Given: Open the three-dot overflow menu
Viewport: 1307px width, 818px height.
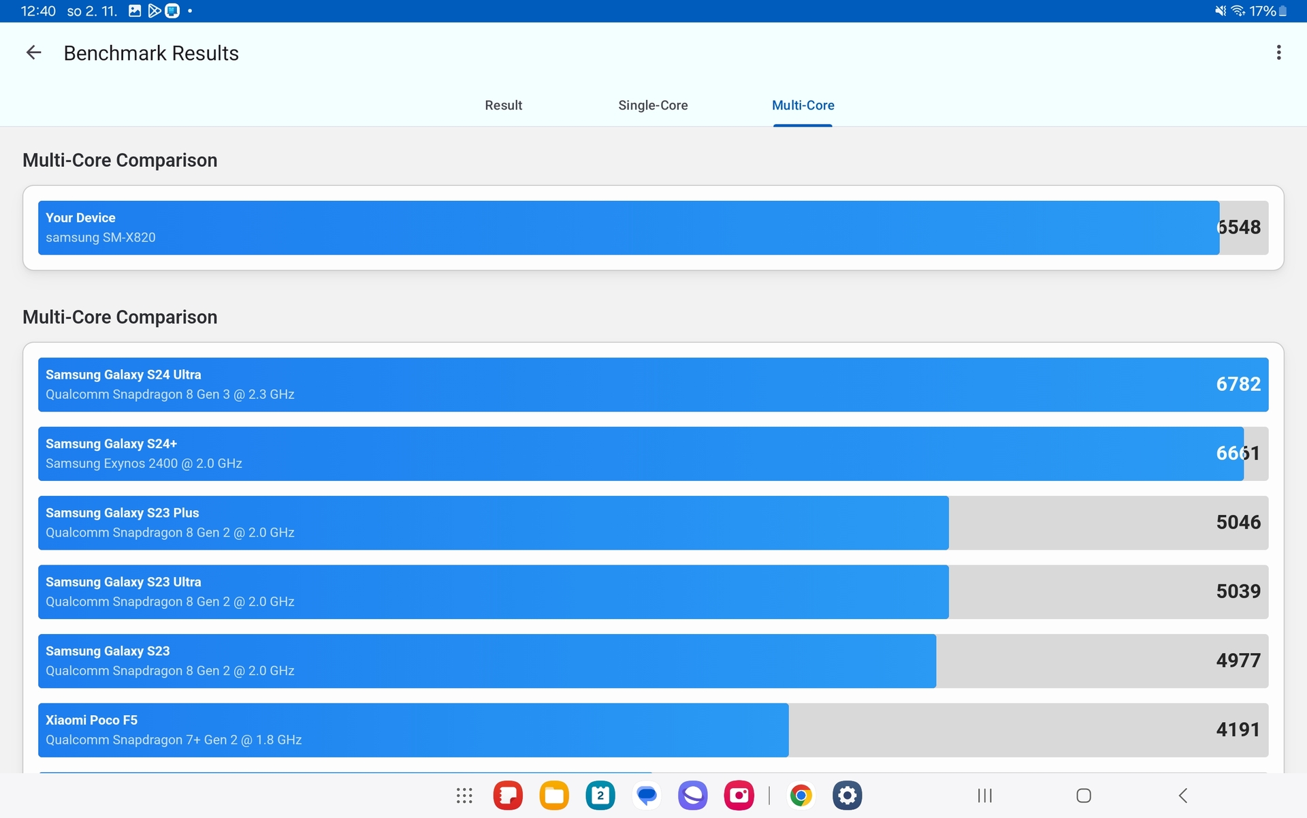Looking at the screenshot, I should coord(1278,52).
